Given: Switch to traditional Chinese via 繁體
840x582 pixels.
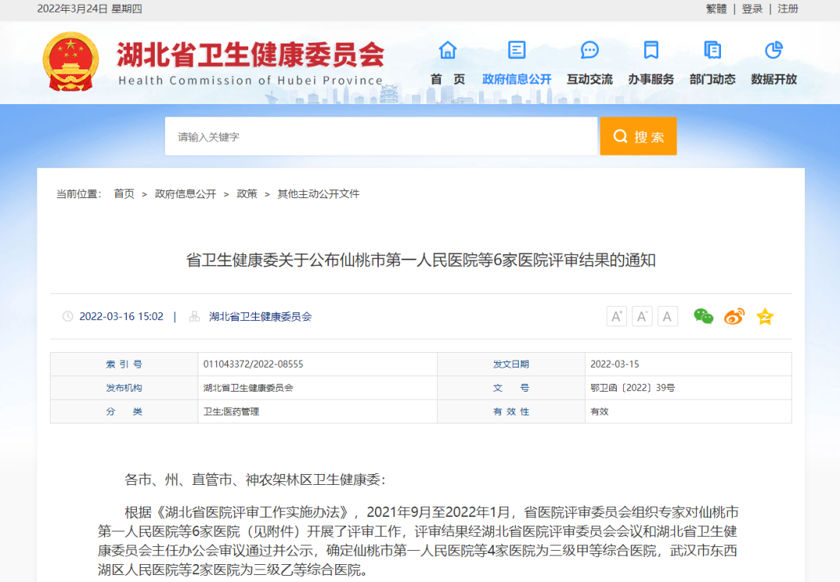Looking at the screenshot, I should 716,9.
